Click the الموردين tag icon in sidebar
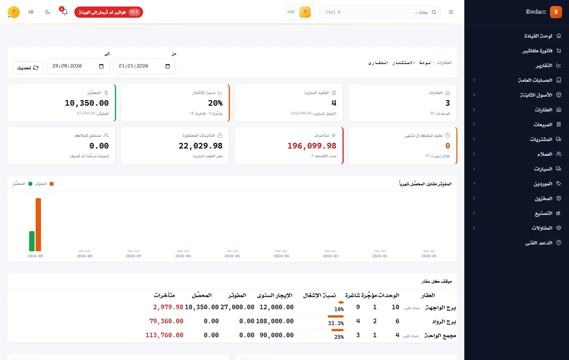569x360 pixels. [x=558, y=184]
